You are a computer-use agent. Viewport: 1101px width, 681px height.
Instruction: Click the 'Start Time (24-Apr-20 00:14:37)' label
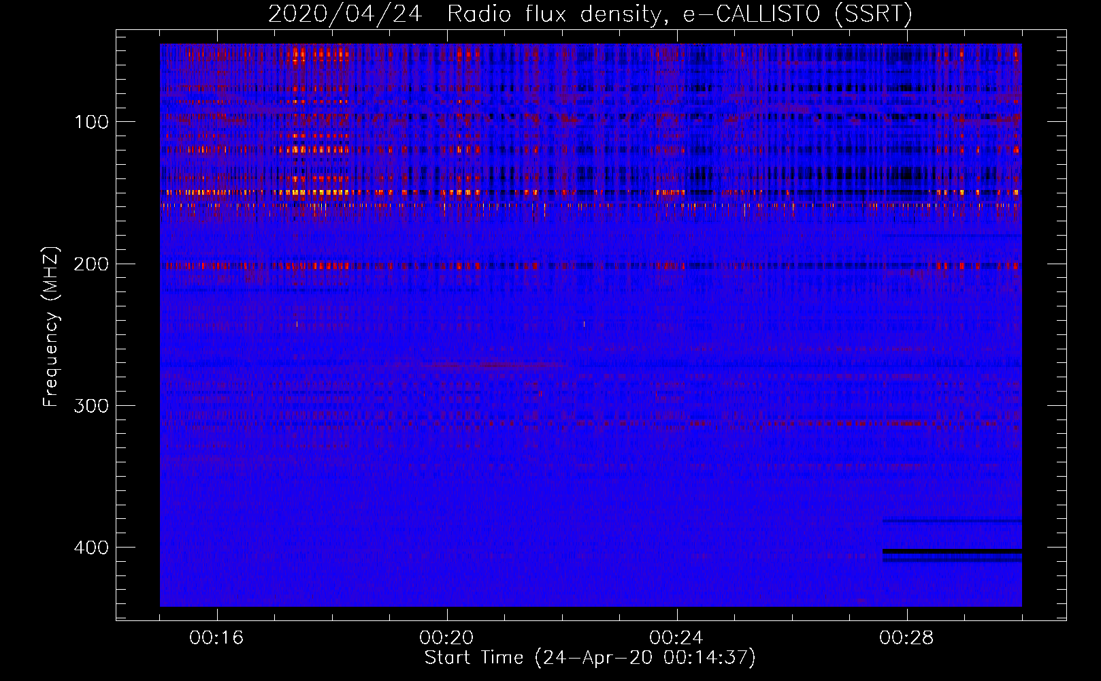pos(590,658)
